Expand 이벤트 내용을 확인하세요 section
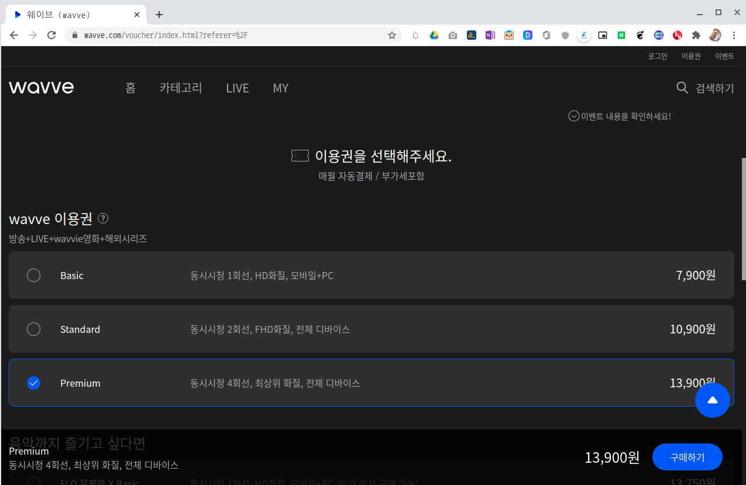746x485 pixels. tap(620, 116)
